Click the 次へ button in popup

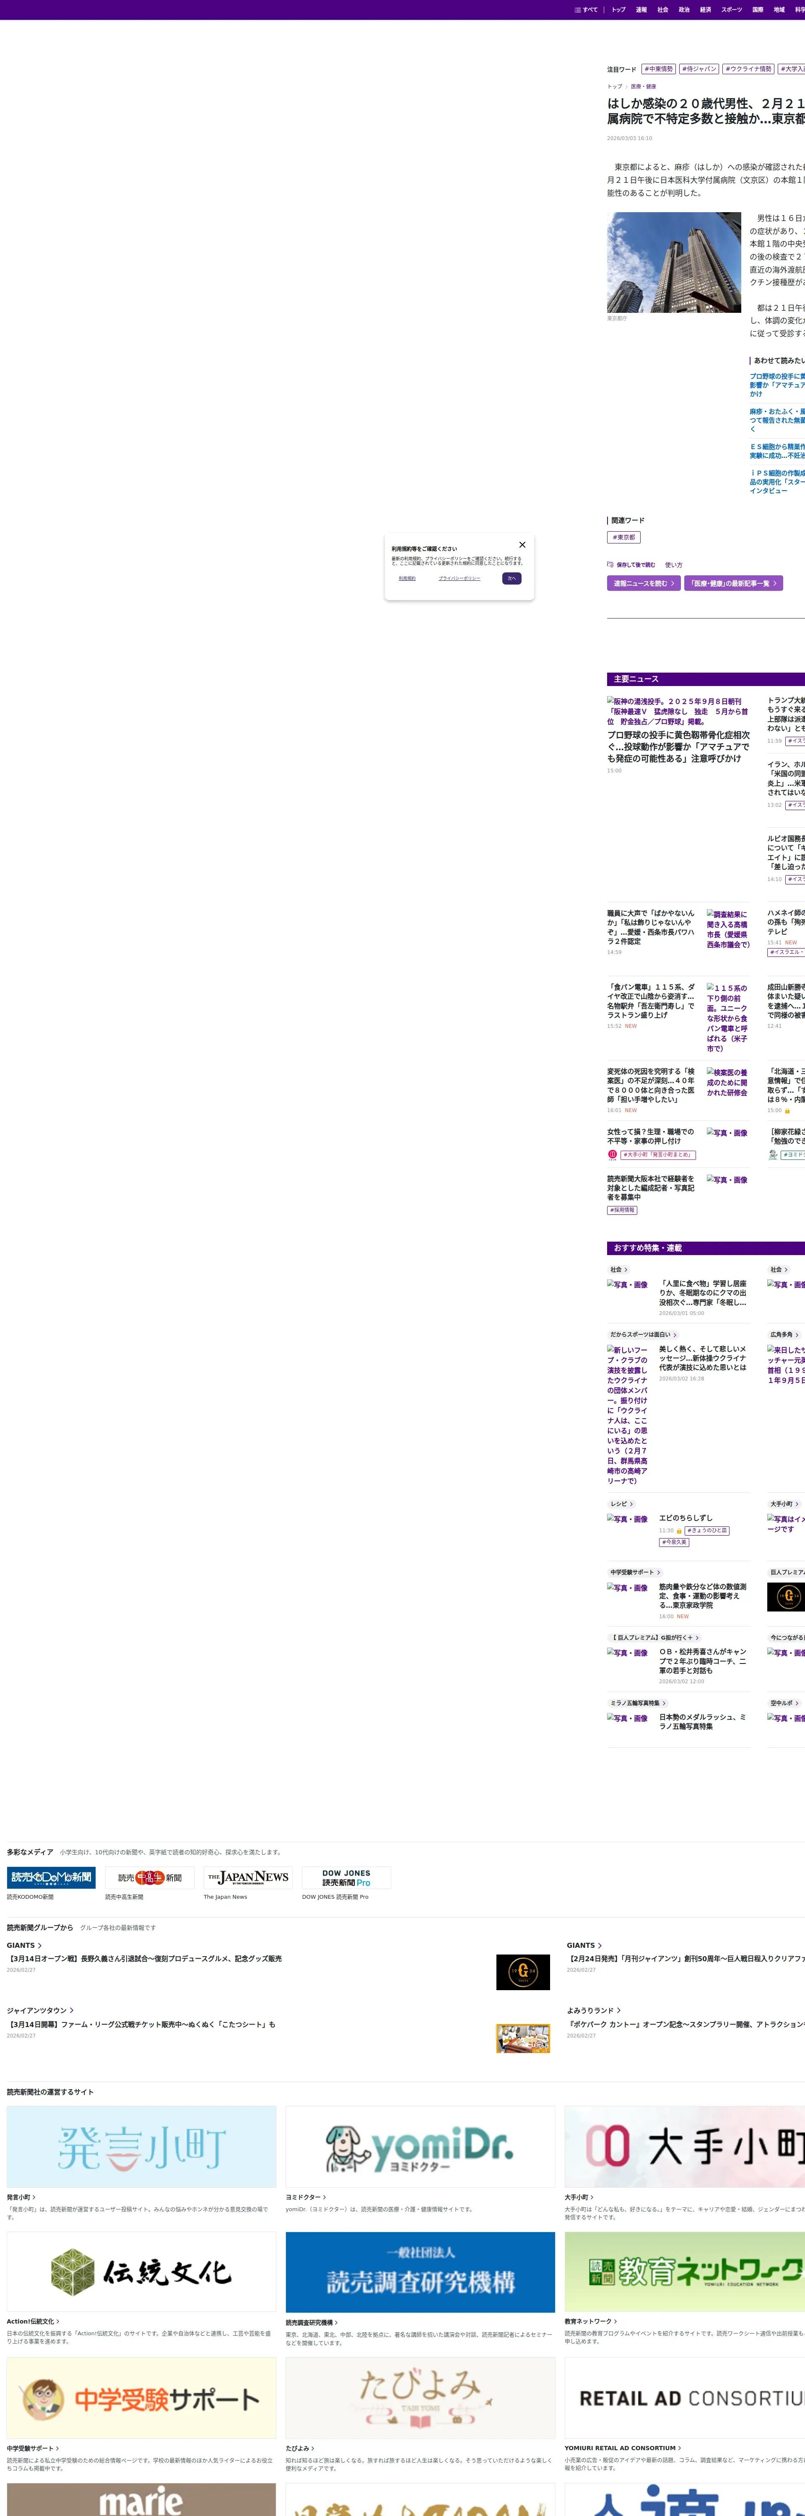[511, 578]
